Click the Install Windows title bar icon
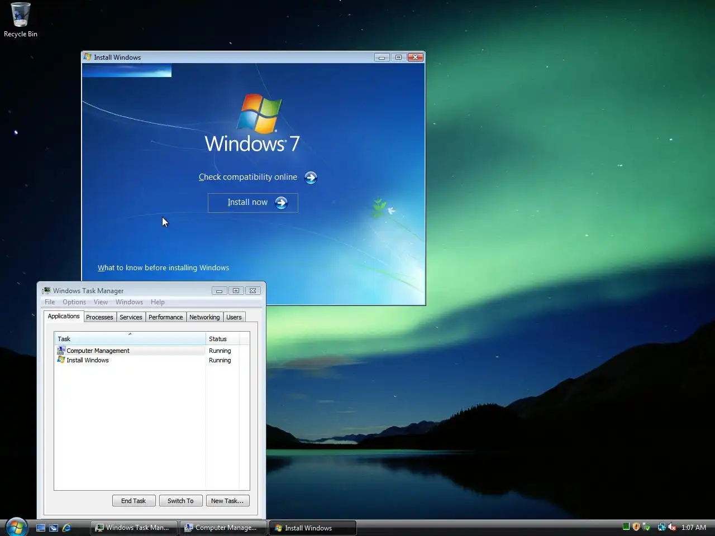 [87, 57]
